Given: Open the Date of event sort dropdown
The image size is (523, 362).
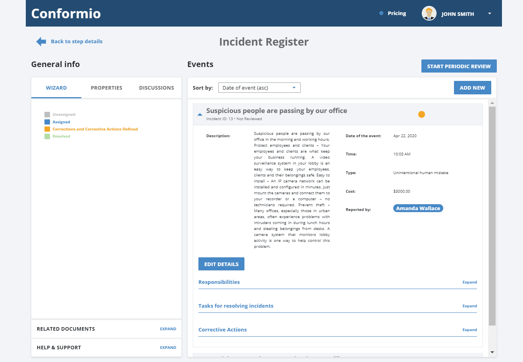Looking at the screenshot, I should point(259,87).
